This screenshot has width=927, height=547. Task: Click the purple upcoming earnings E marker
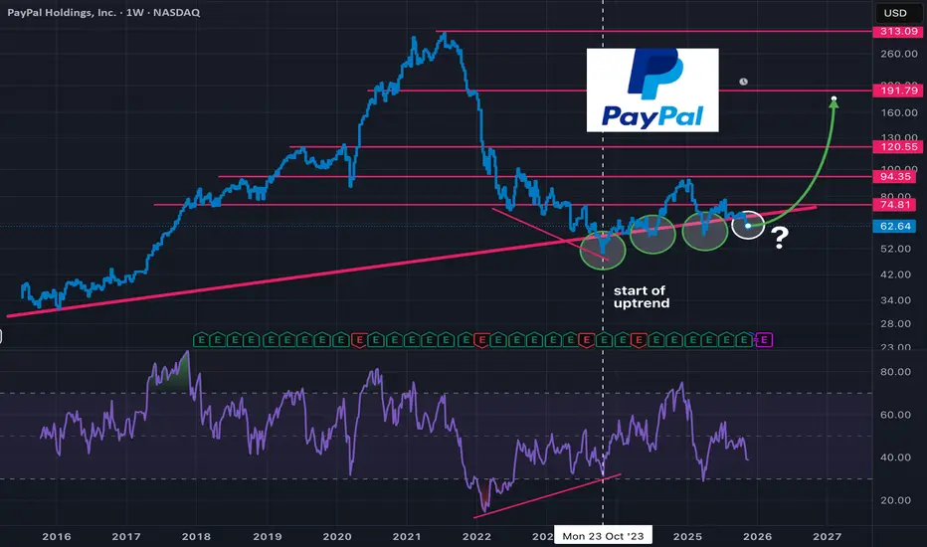765,340
